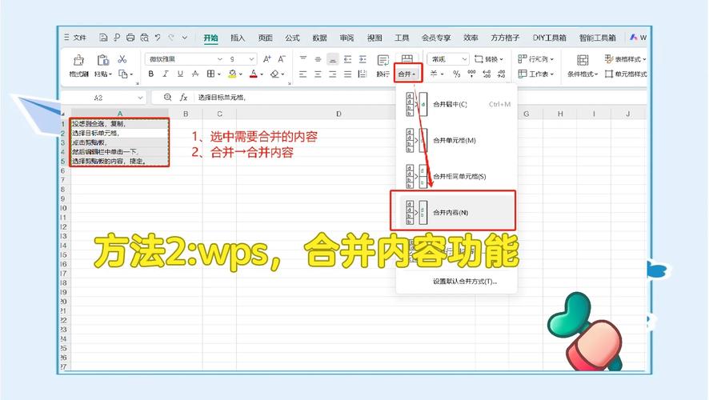
Task: Increase font size with A+ icon
Action: point(267,59)
